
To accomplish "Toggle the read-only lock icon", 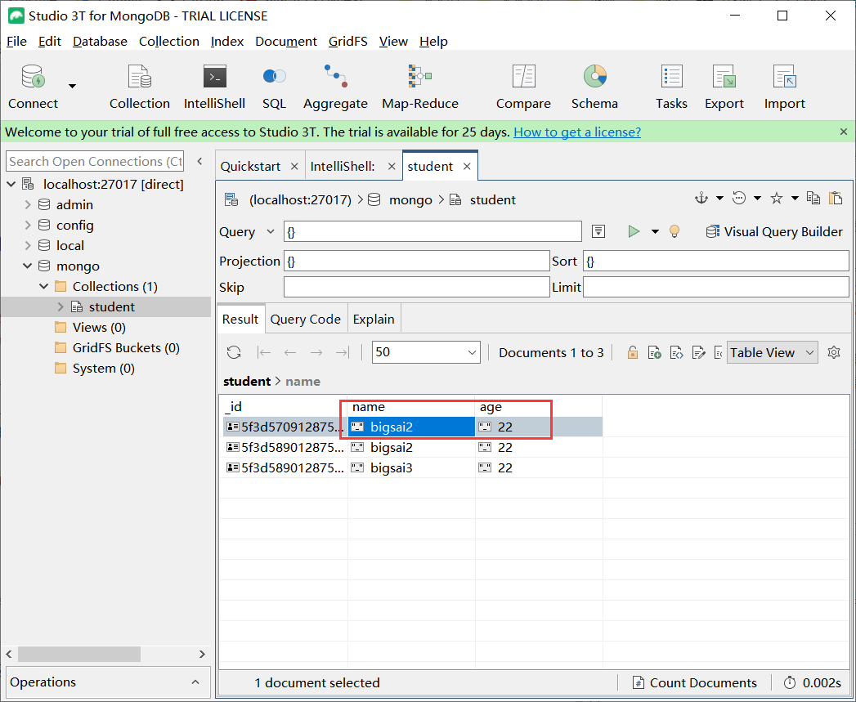I will (x=633, y=353).
